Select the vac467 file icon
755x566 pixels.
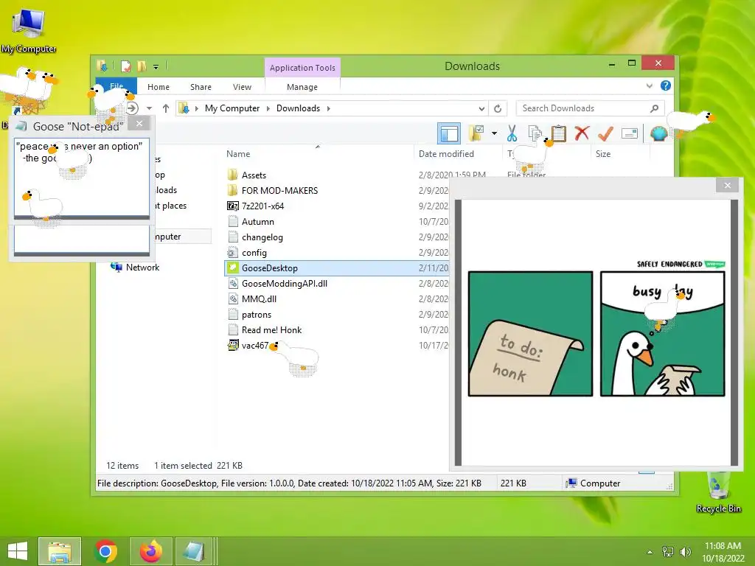click(x=232, y=345)
